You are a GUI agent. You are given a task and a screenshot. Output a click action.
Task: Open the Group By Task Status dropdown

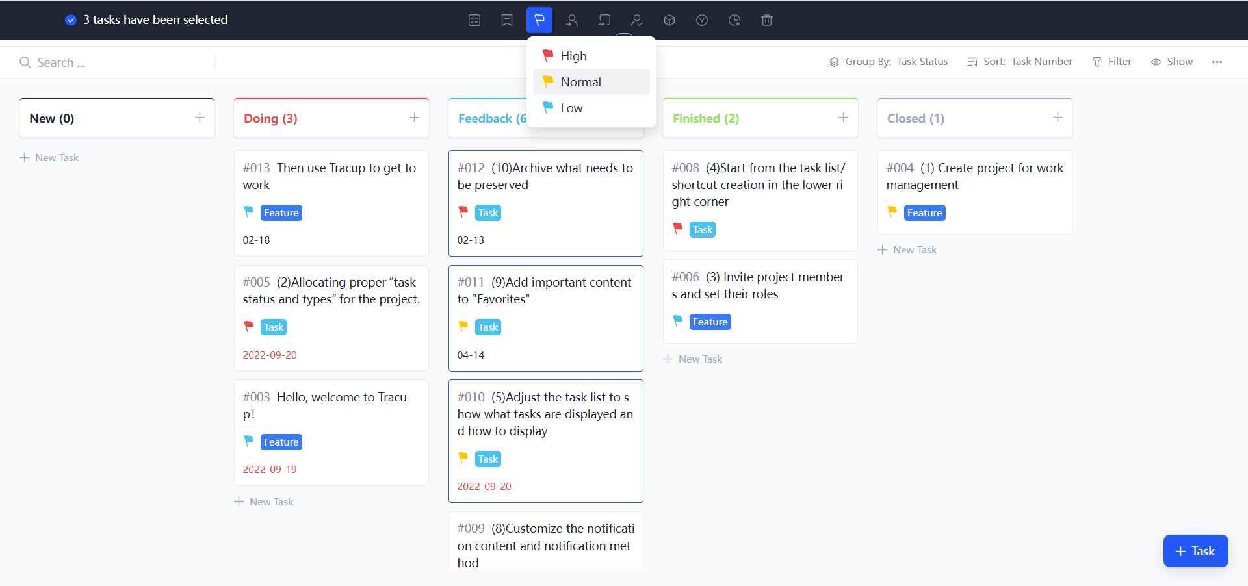click(889, 62)
